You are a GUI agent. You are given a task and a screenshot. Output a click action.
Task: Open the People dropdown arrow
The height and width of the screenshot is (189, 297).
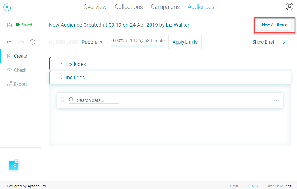(101, 42)
